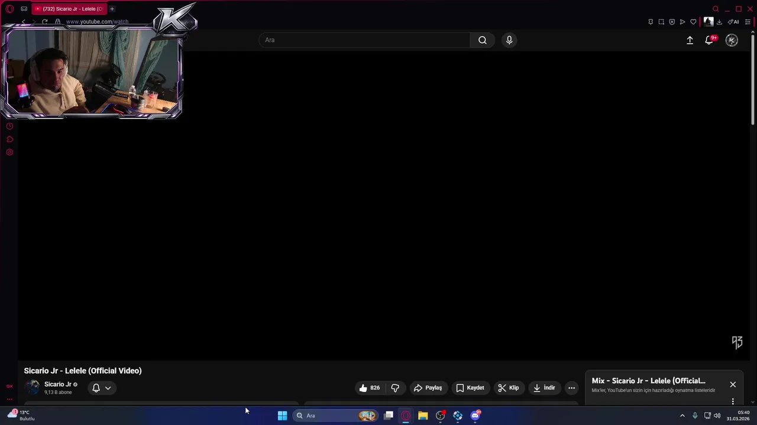
Task: Open Opera tab search magnifier
Action: point(716,9)
